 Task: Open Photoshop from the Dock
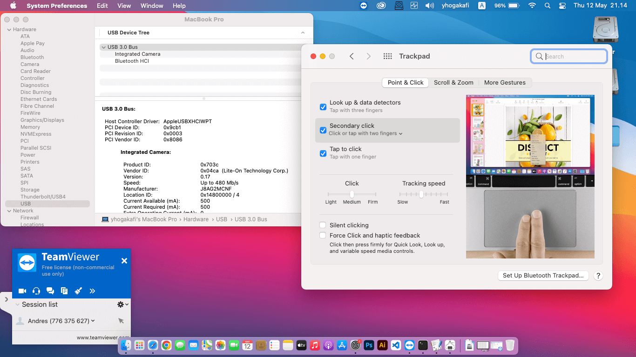(x=369, y=345)
